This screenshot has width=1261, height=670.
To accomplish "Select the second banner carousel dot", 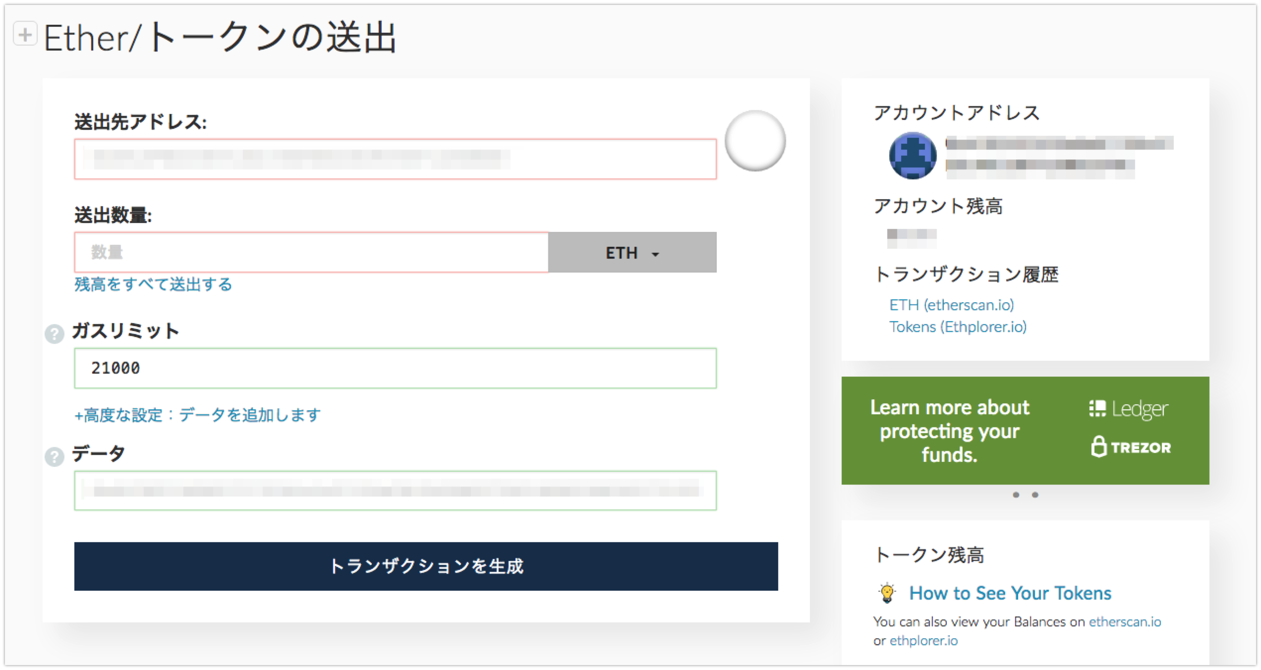I will coord(1035,495).
